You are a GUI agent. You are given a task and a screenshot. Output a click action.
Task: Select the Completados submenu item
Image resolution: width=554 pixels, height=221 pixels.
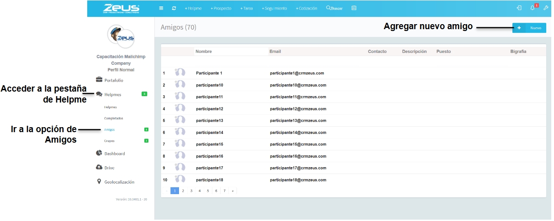tap(113, 118)
